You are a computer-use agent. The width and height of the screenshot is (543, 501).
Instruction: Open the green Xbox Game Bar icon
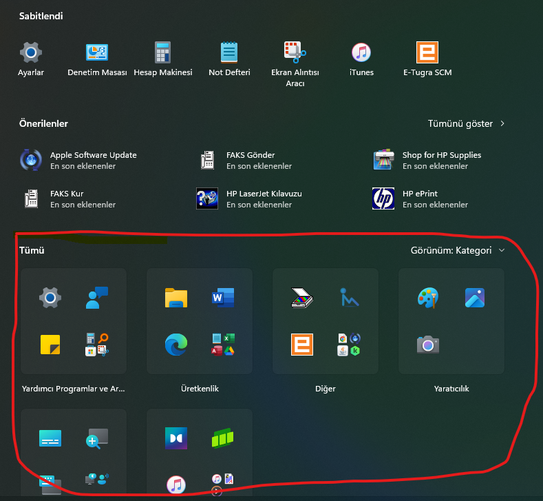coord(223,438)
